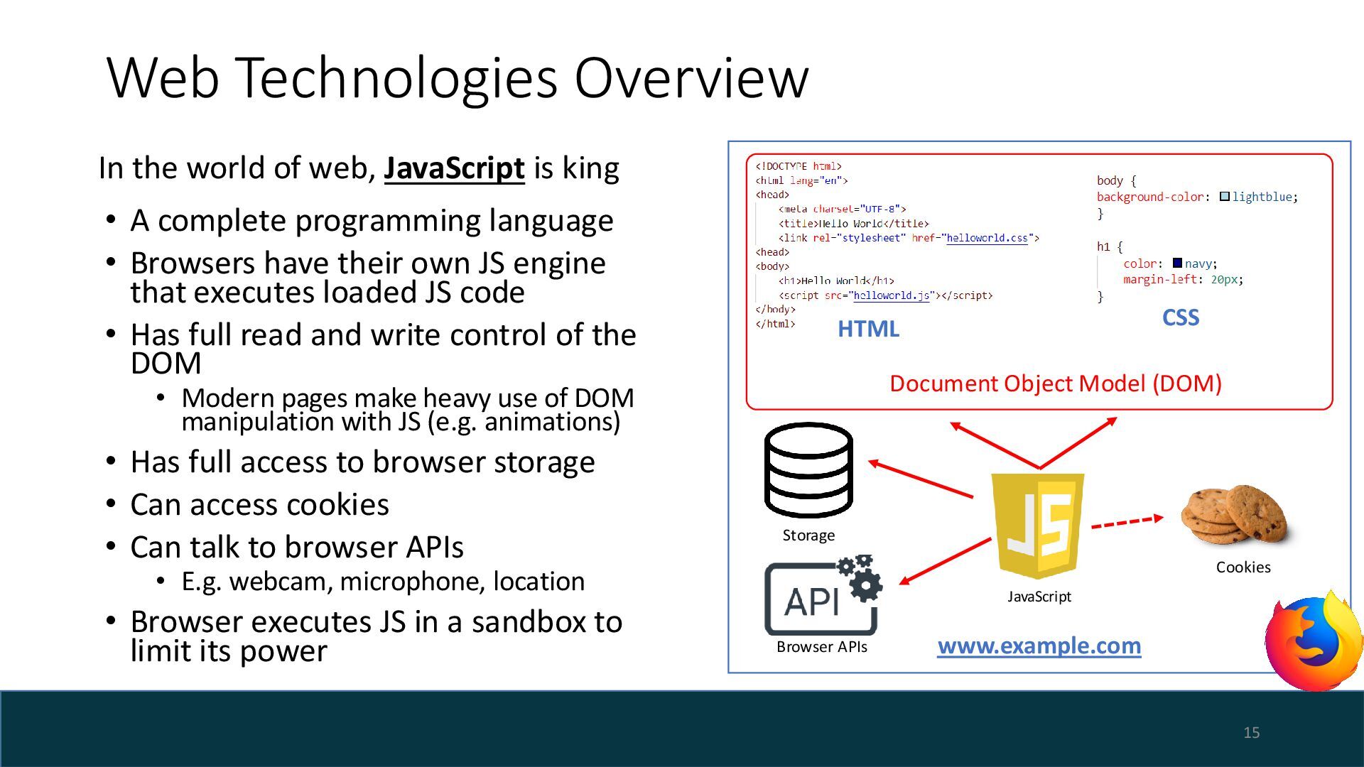
Task: Click the lightblue color swatch in CSS
Action: pyautogui.click(x=1225, y=197)
